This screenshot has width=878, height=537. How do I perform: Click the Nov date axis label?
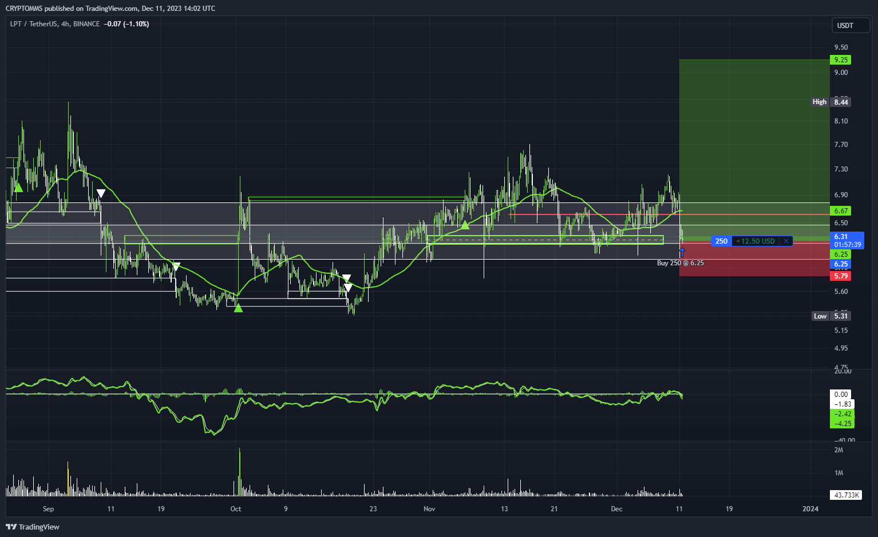tap(429, 509)
